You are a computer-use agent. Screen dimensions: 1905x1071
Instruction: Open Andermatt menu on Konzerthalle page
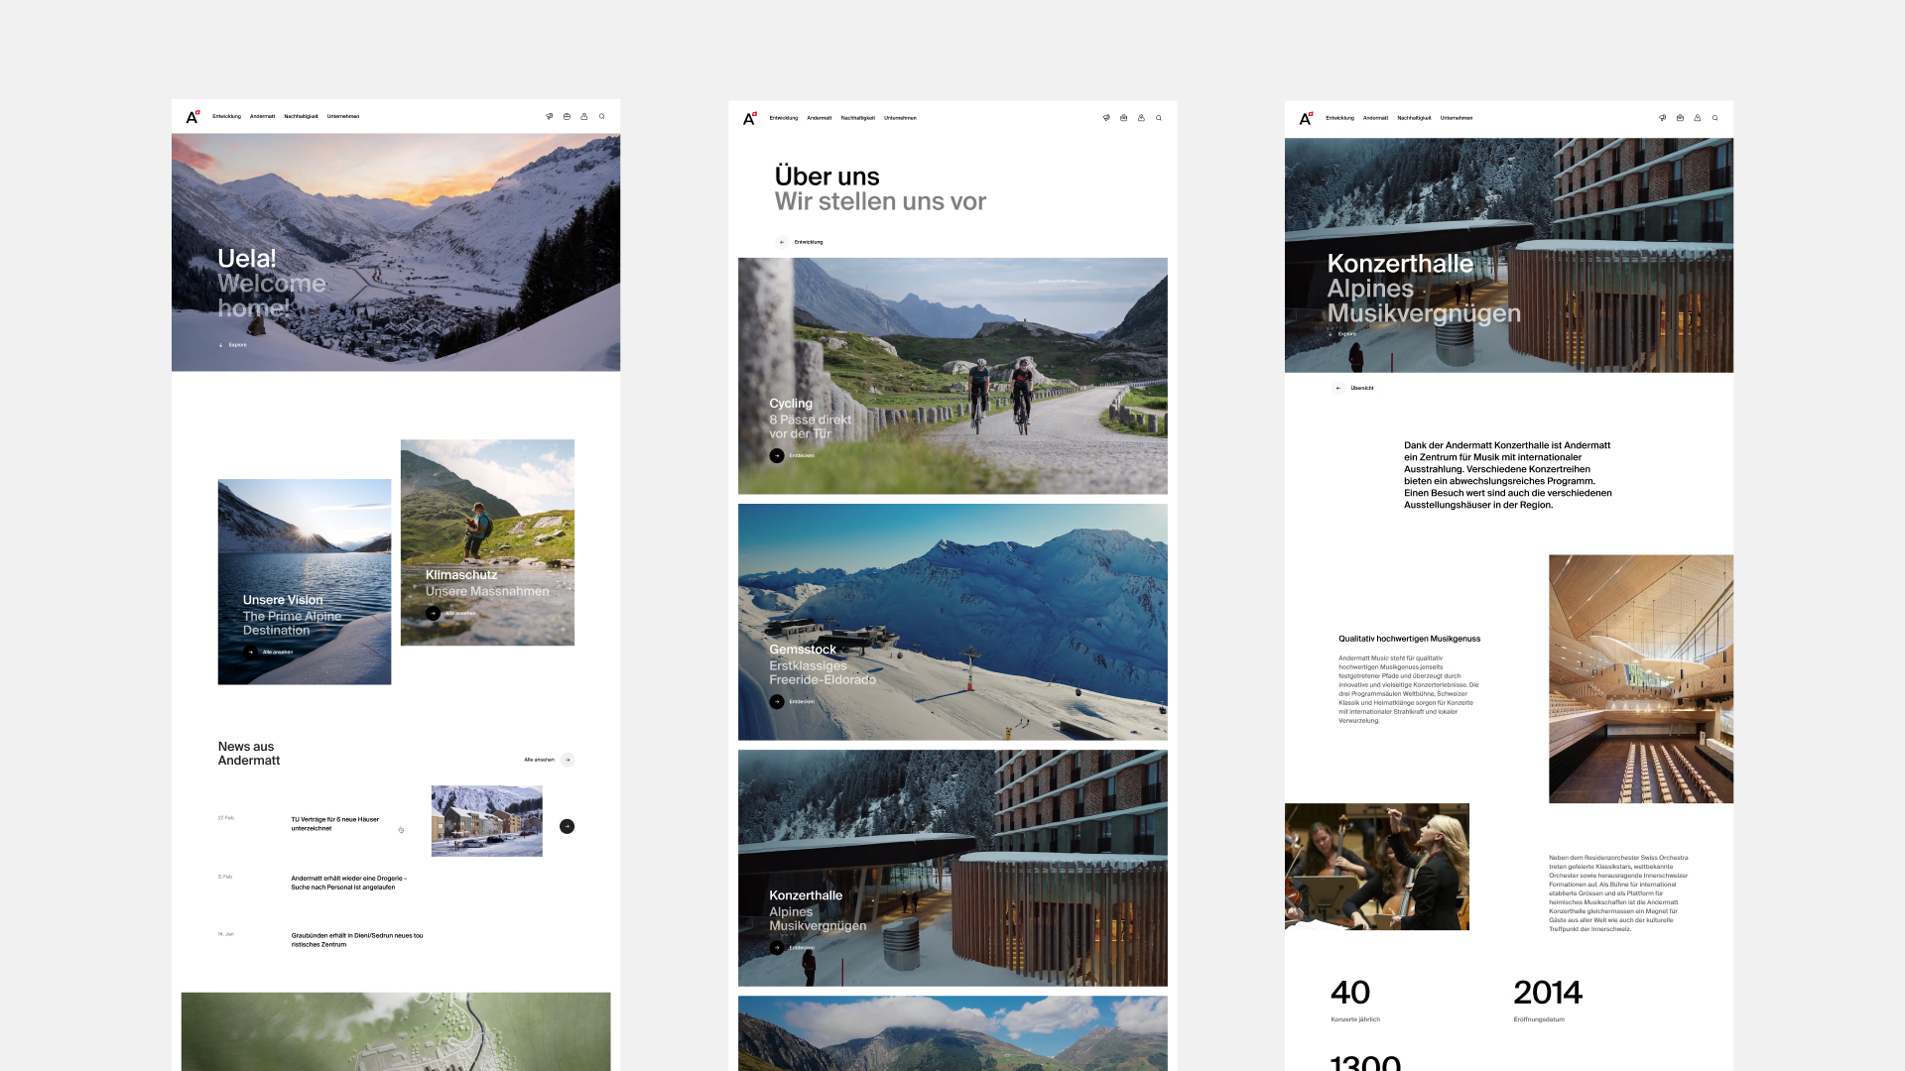(1375, 118)
